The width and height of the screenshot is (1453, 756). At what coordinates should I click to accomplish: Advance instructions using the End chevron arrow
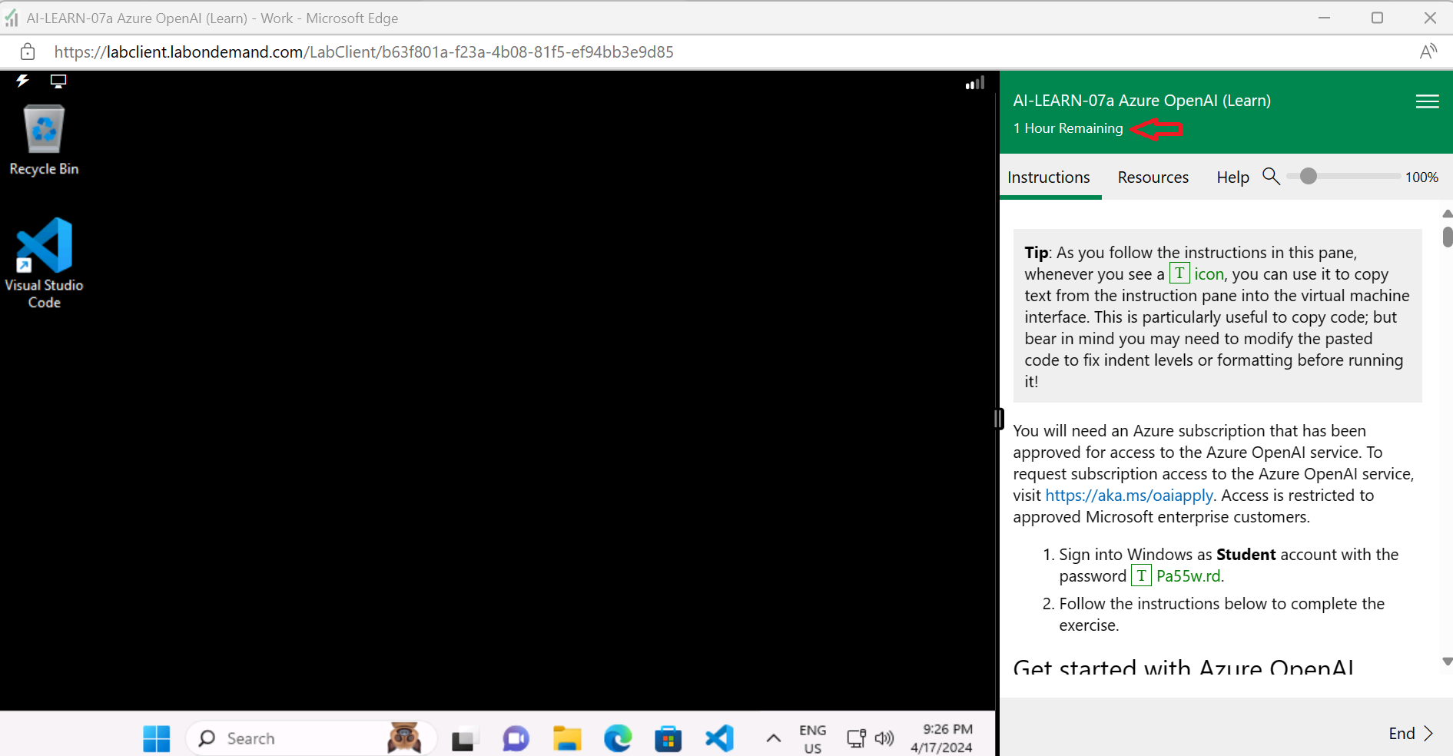pos(1428,733)
